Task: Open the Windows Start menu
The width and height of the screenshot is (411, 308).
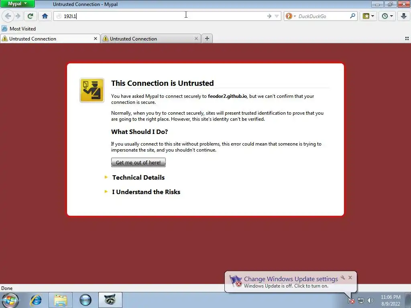Action: (x=10, y=300)
